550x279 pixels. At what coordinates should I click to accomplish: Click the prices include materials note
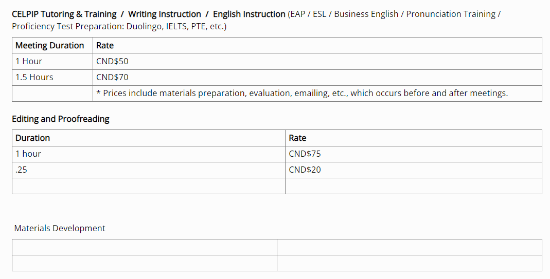pos(302,93)
